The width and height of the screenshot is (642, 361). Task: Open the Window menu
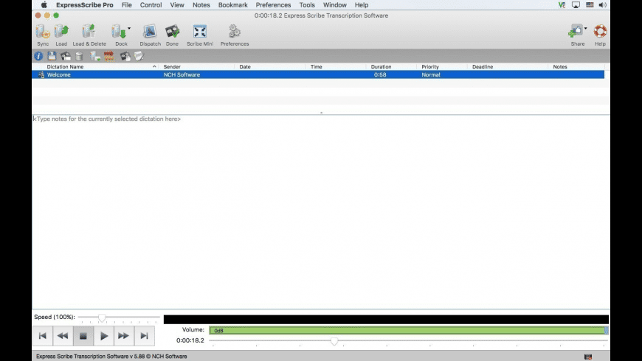[334, 5]
